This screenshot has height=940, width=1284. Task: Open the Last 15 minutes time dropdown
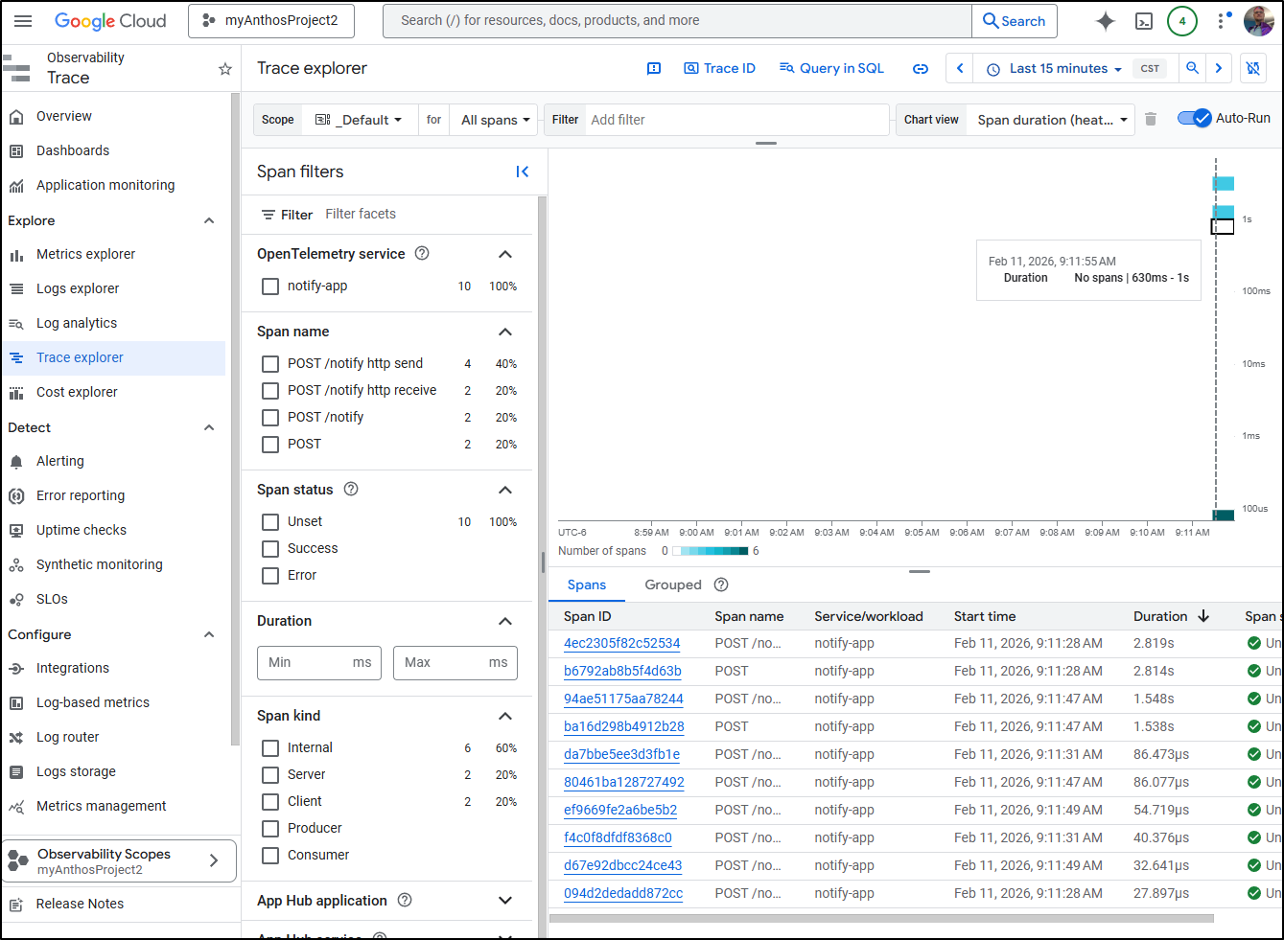[x=1056, y=69]
